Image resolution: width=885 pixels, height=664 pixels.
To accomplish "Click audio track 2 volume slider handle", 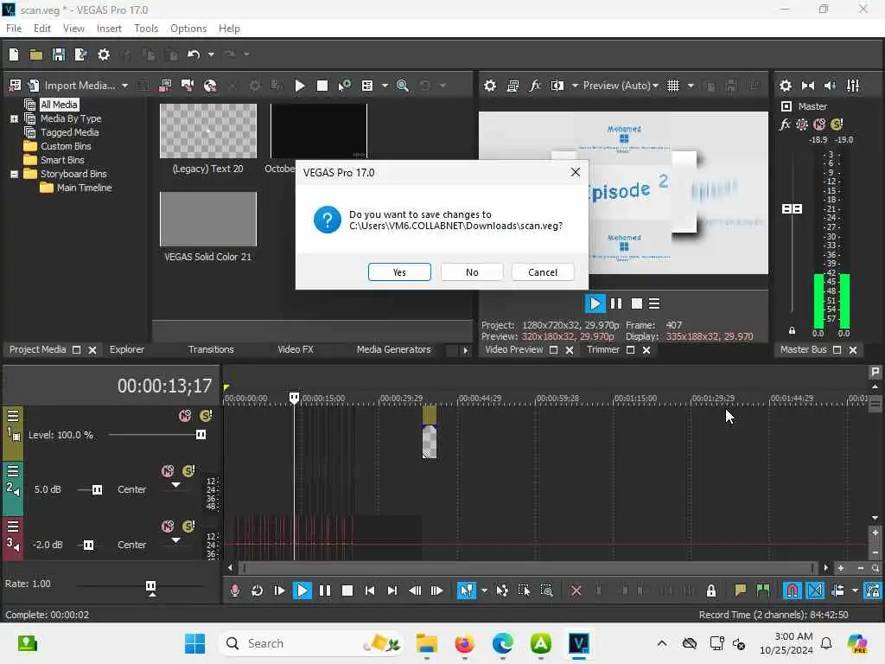I will (x=97, y=489).
